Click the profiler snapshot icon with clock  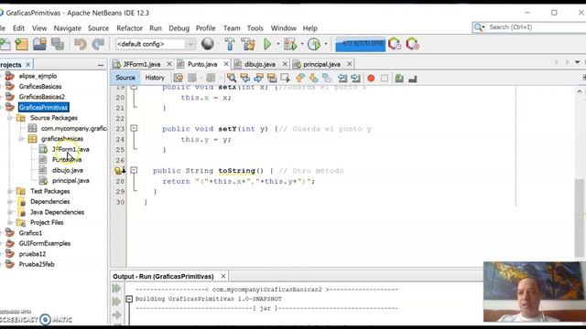click(x=395, y=44)
